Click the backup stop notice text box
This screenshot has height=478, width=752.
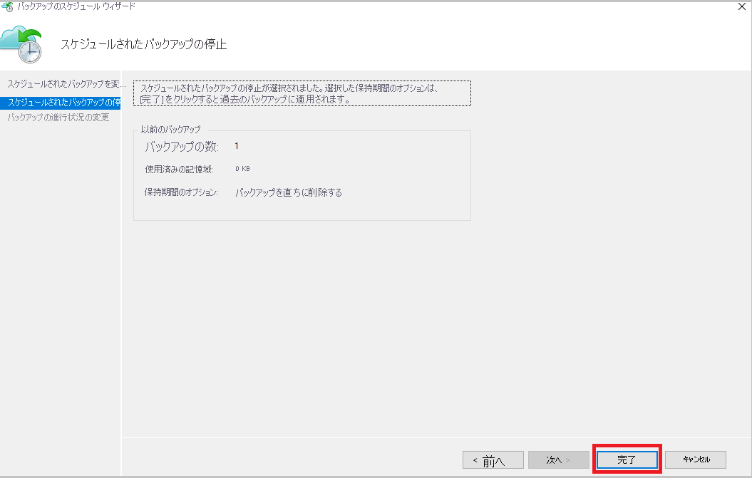coord(302,93)
